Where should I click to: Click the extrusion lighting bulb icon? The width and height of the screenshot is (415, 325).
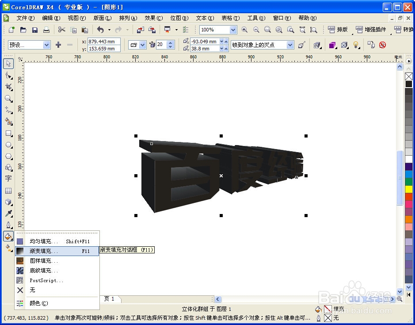tap(356, 45)
